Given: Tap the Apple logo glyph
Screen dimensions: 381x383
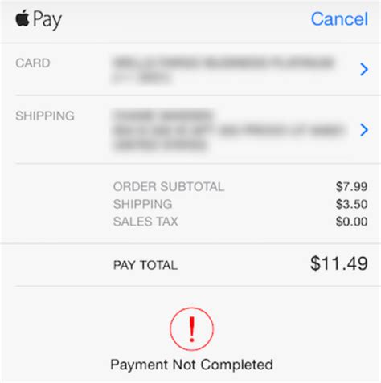Looking at the screenshot, I should [23, 18].
